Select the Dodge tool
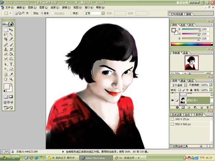215x161 pixels. point(11,59)
